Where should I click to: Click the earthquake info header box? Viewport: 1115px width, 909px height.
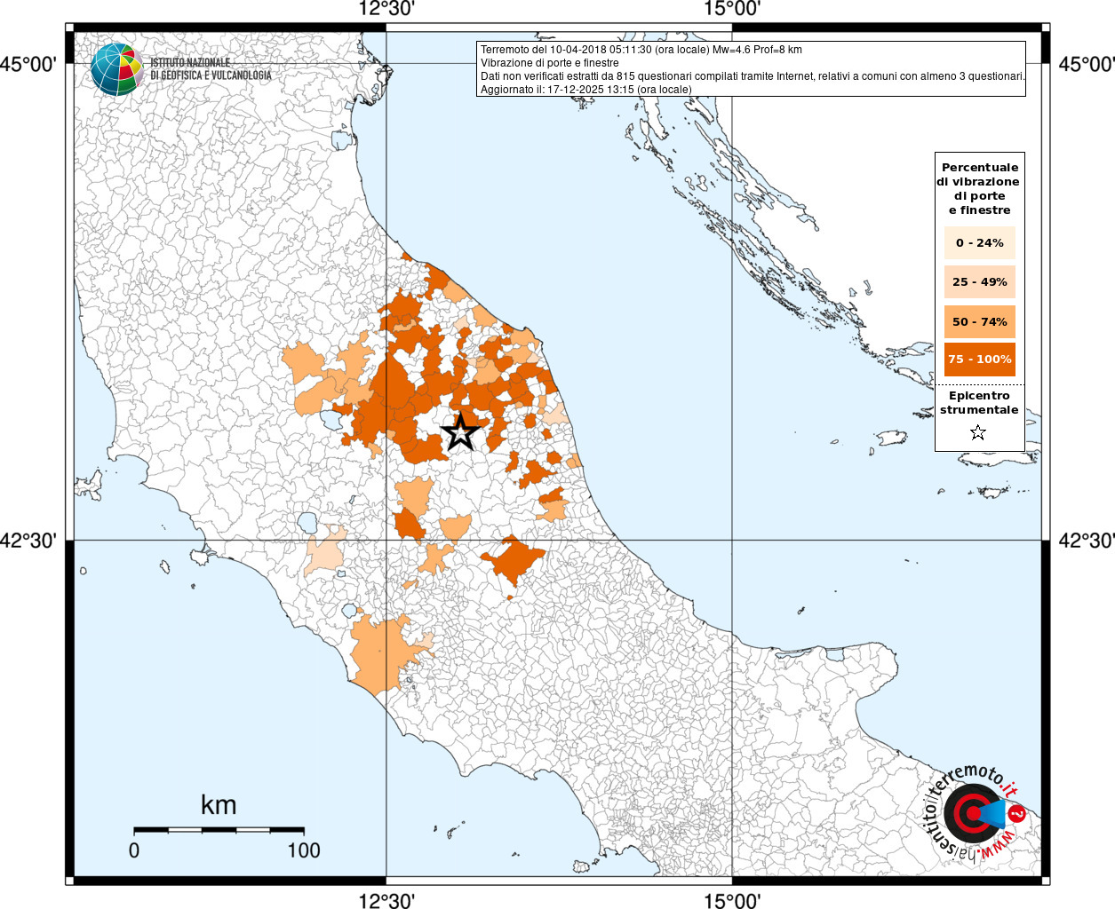pos(752,68)
